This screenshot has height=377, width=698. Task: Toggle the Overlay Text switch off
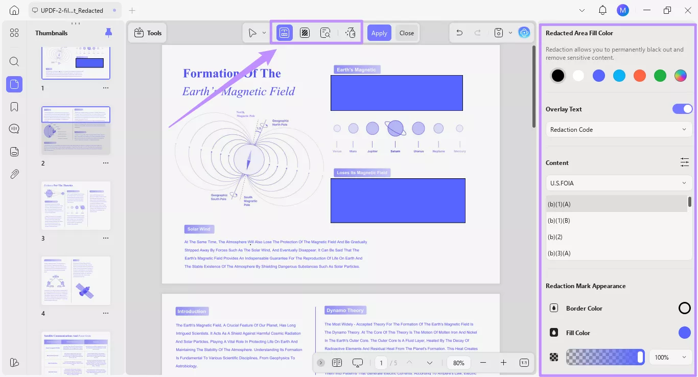click(x=682, y=109)
